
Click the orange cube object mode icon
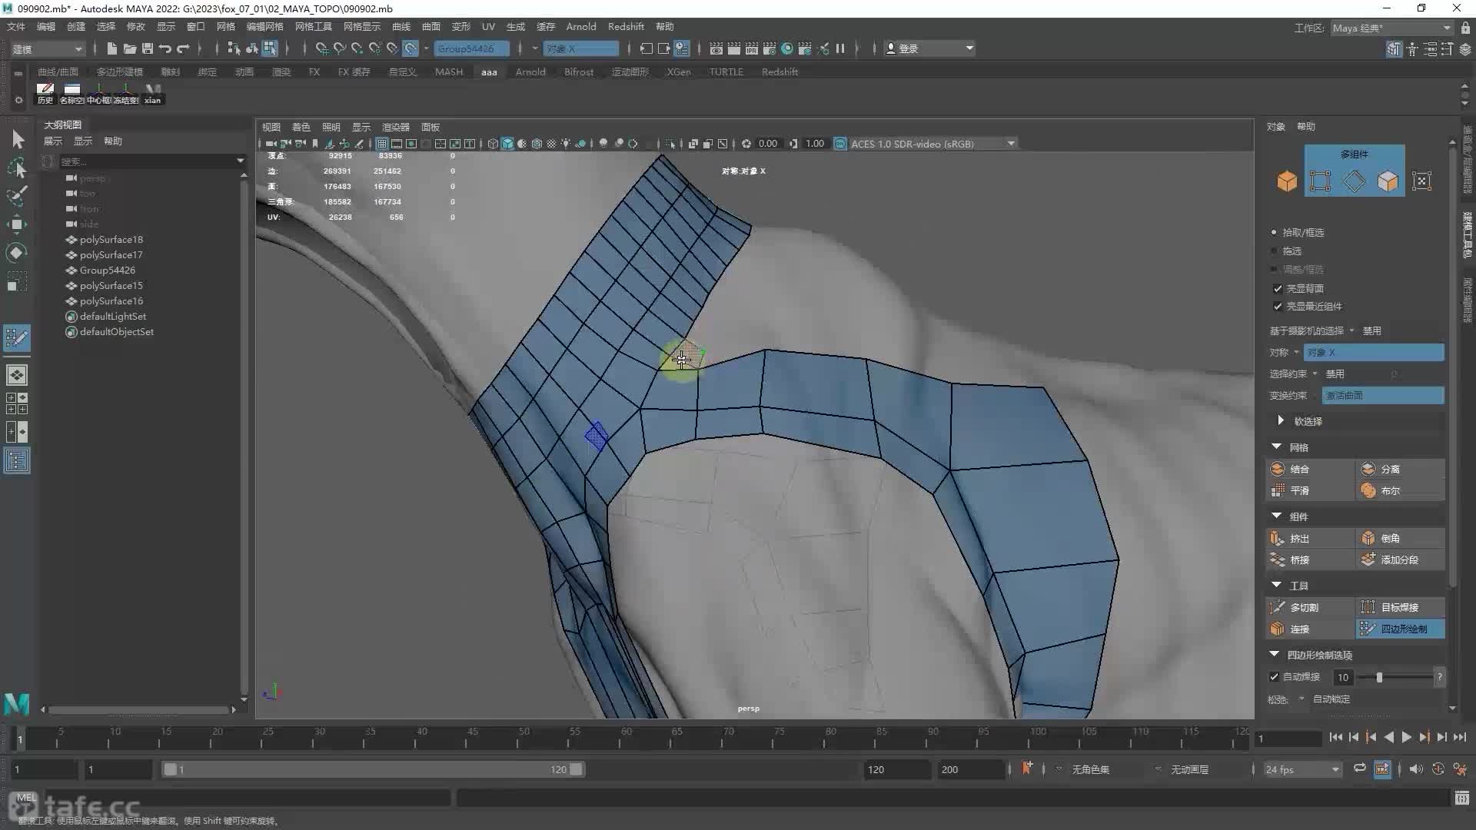(1287, 181)
